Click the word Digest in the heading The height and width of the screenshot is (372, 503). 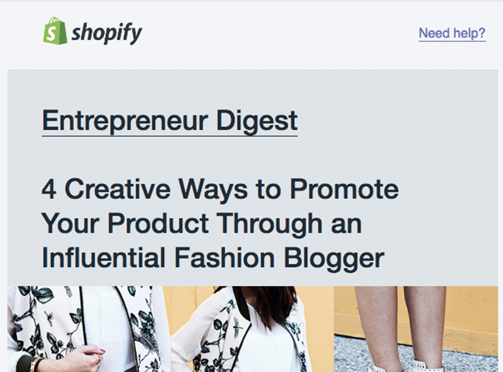point(257,121)
